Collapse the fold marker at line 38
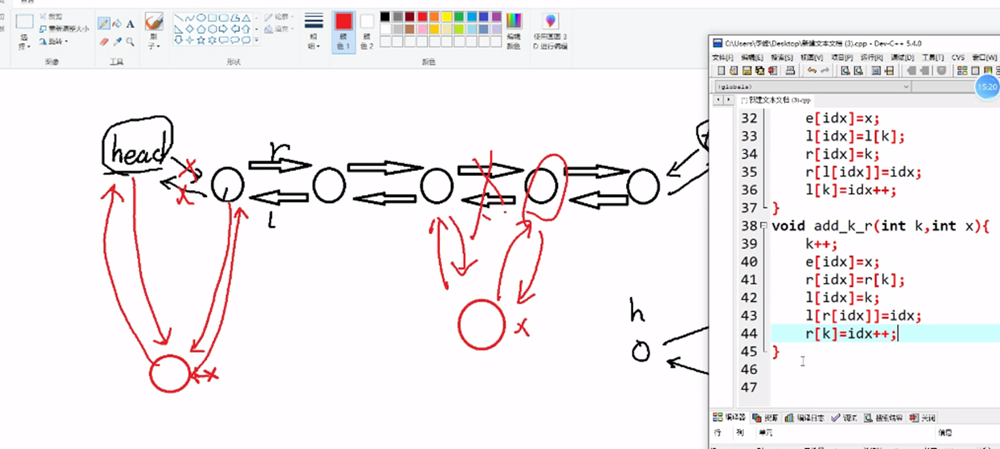 pos(763,226)
